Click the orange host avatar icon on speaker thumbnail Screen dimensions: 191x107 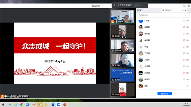[x=113, y=22]
